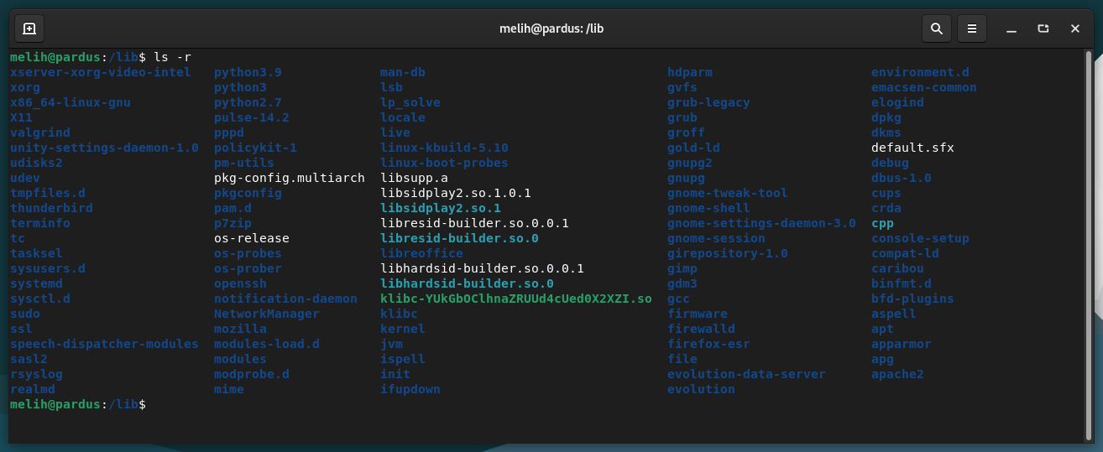Screen dimensions: 1103x452
Task: Click the 'udisks2' entry
Action: [36, 163]
